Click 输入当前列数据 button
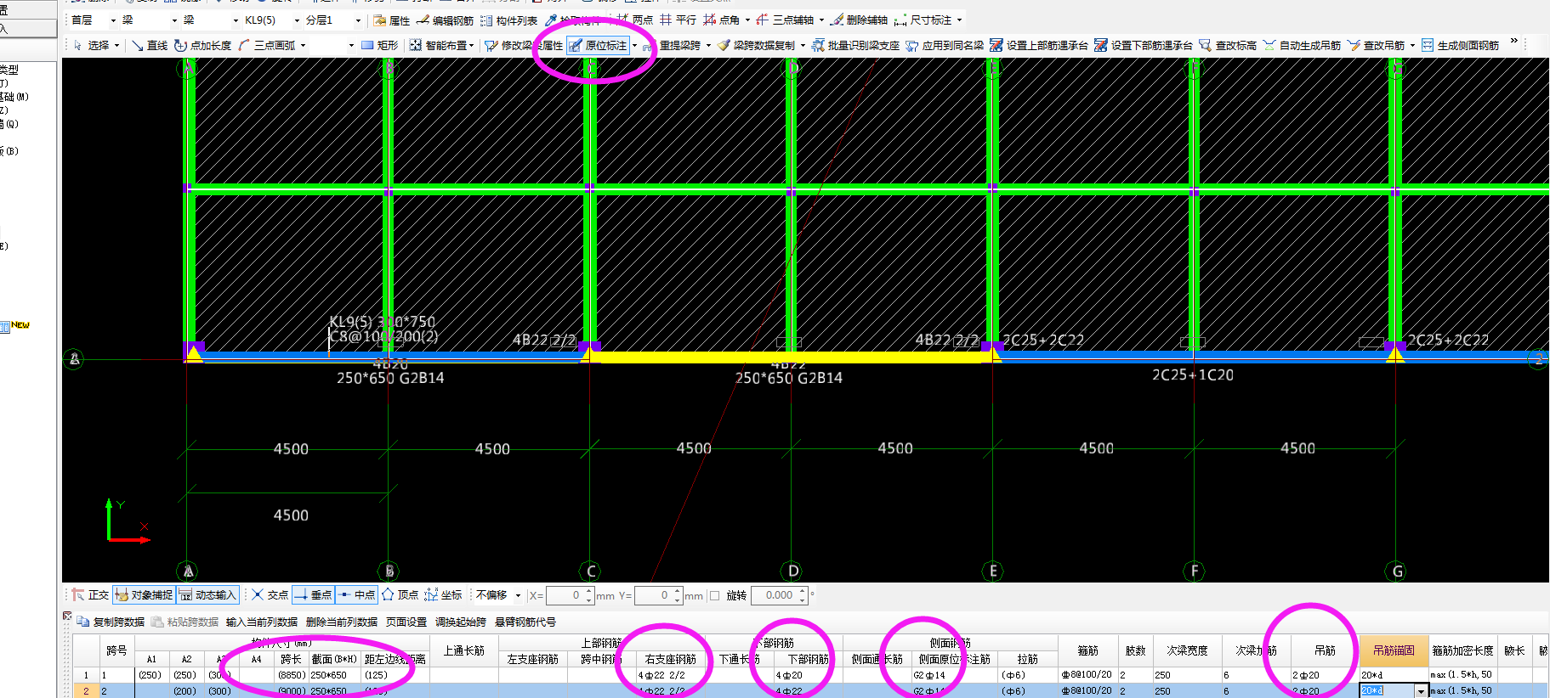The image size is (1550, 698). coord(261,622)
